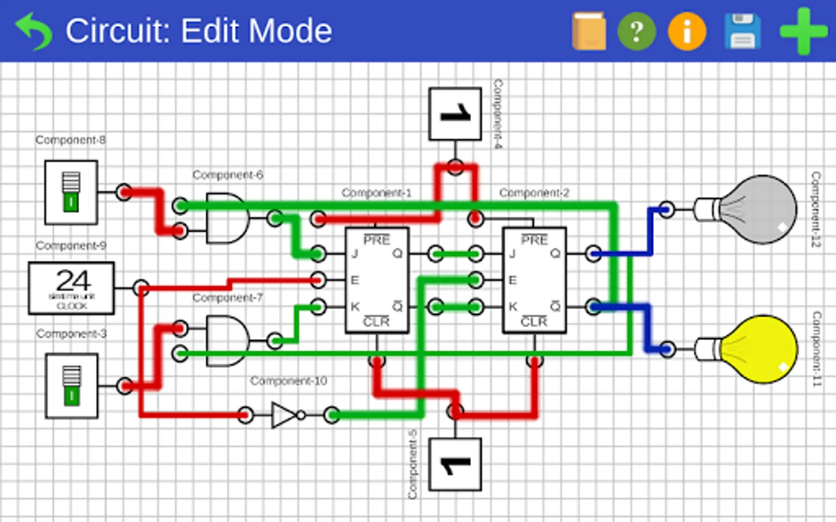836x522 pixels.
Task: Select the Component-1 JK flip-flop
Action: click(x=377, y=280)
